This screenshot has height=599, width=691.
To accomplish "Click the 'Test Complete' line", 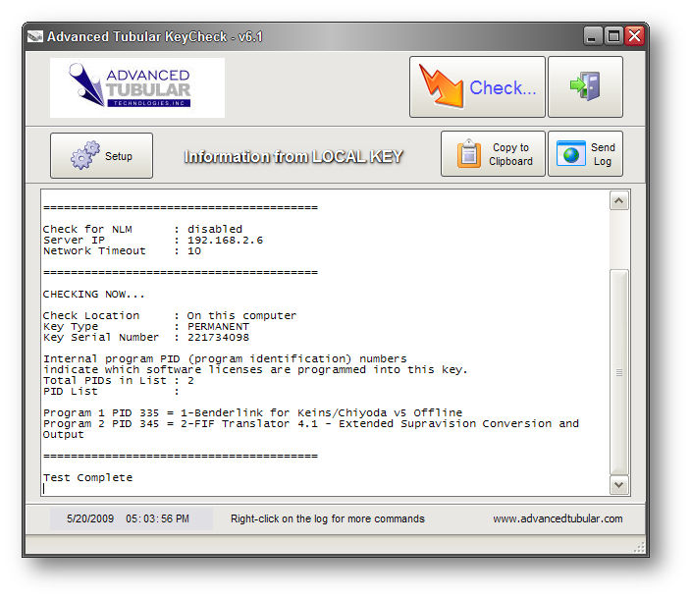I will (87, 478).
